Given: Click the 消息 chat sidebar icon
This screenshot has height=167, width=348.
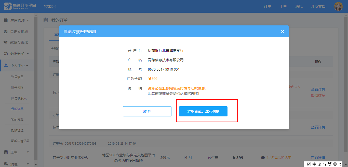Looking at the screenshot, I should pos(6,164).
